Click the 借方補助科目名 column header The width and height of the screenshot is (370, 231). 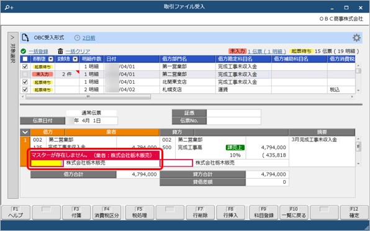click(299, 59)
